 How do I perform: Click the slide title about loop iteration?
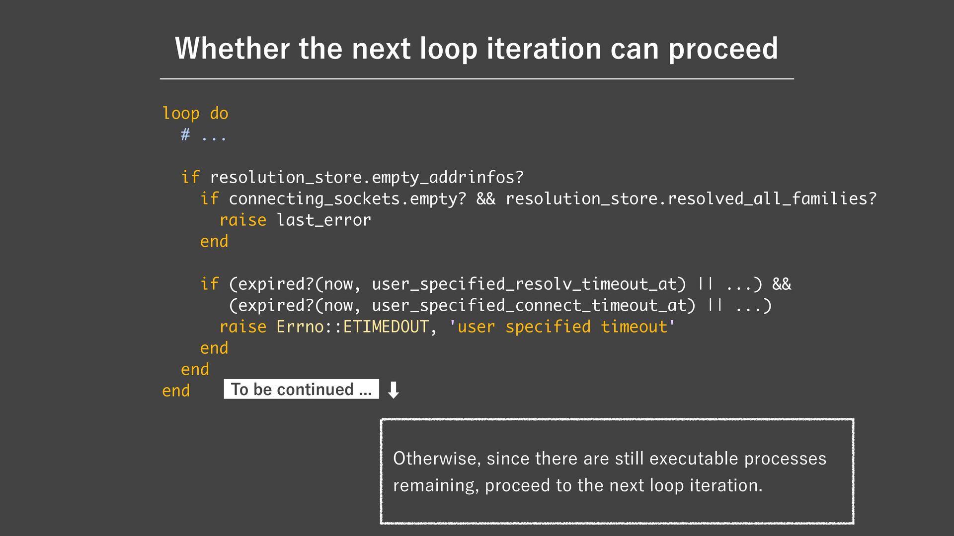[477, 48]
